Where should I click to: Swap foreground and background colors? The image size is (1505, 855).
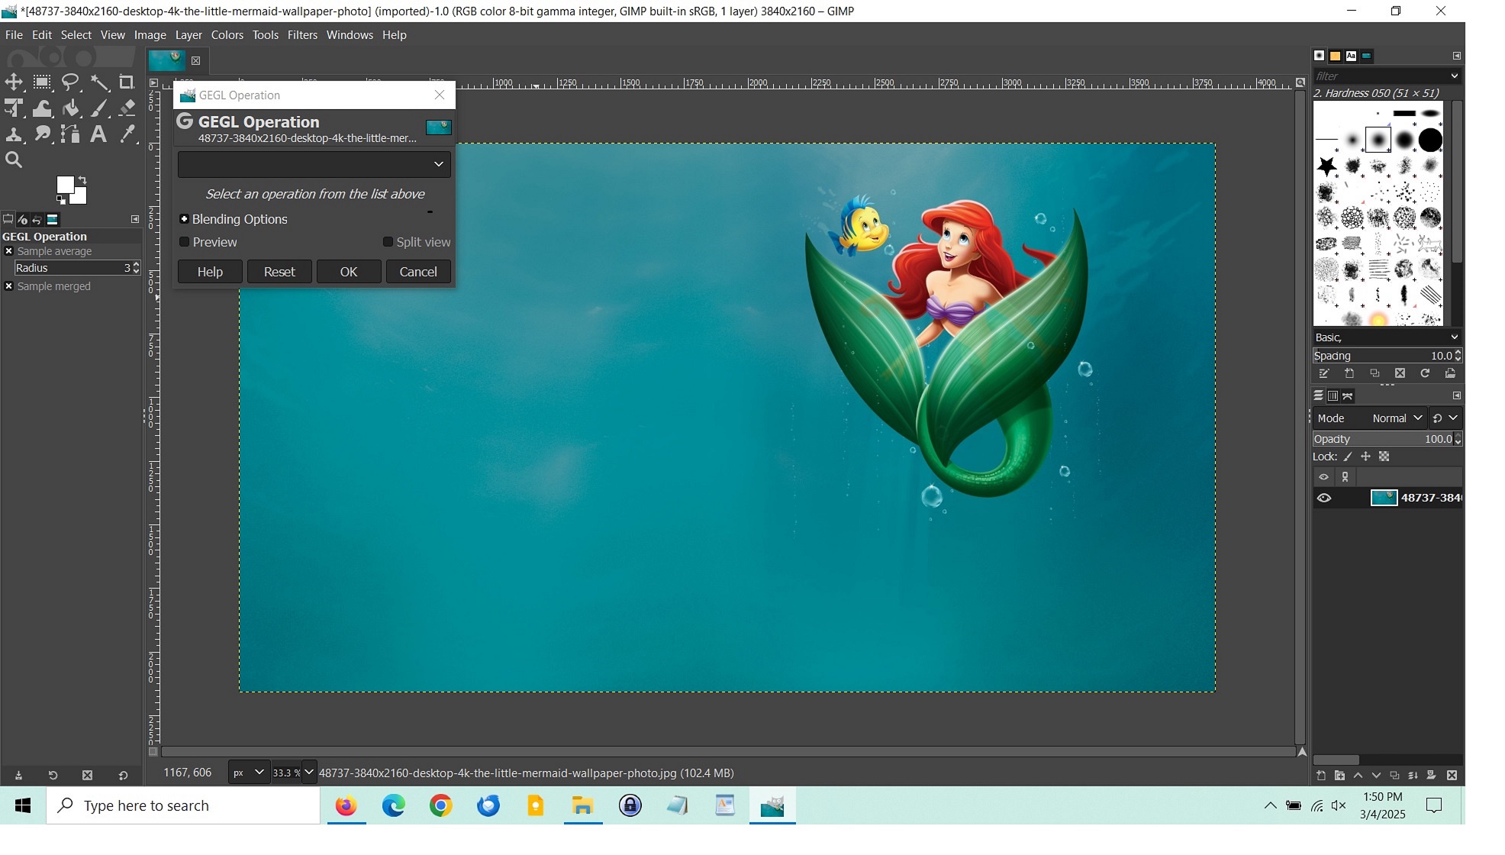pos(82,179)
